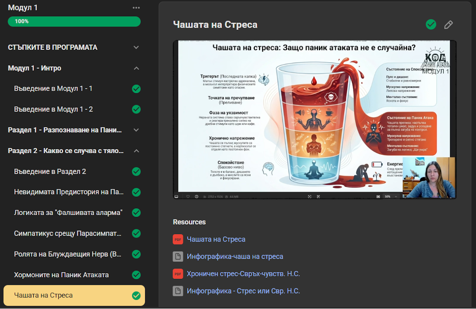Open lesson Въведение в Раздел 2
476x309 pixels.
50,171
